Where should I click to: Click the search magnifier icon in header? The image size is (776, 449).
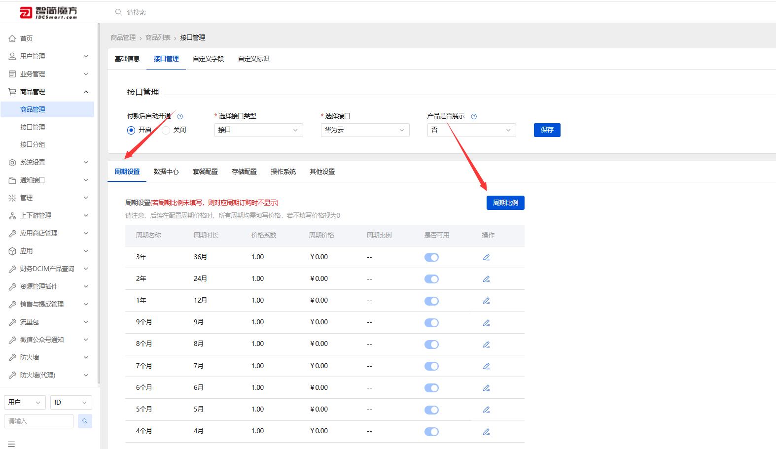pyautogui.click(x=118, y=12)
